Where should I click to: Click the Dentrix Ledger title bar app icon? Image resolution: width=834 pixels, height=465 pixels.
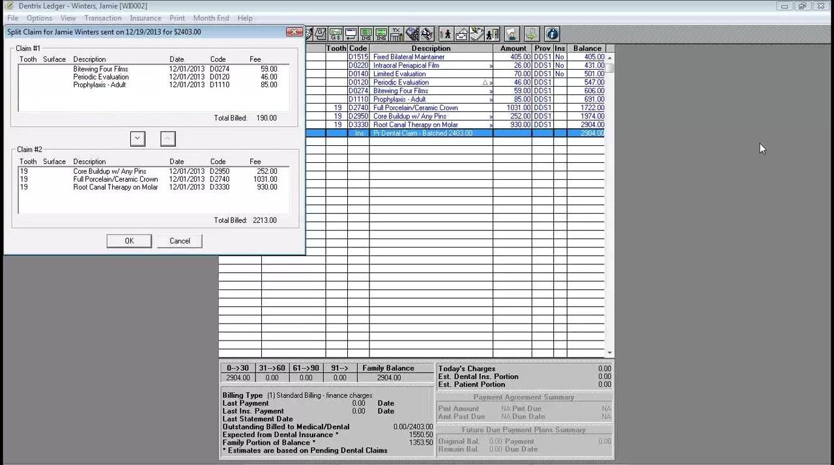[9, 6]
